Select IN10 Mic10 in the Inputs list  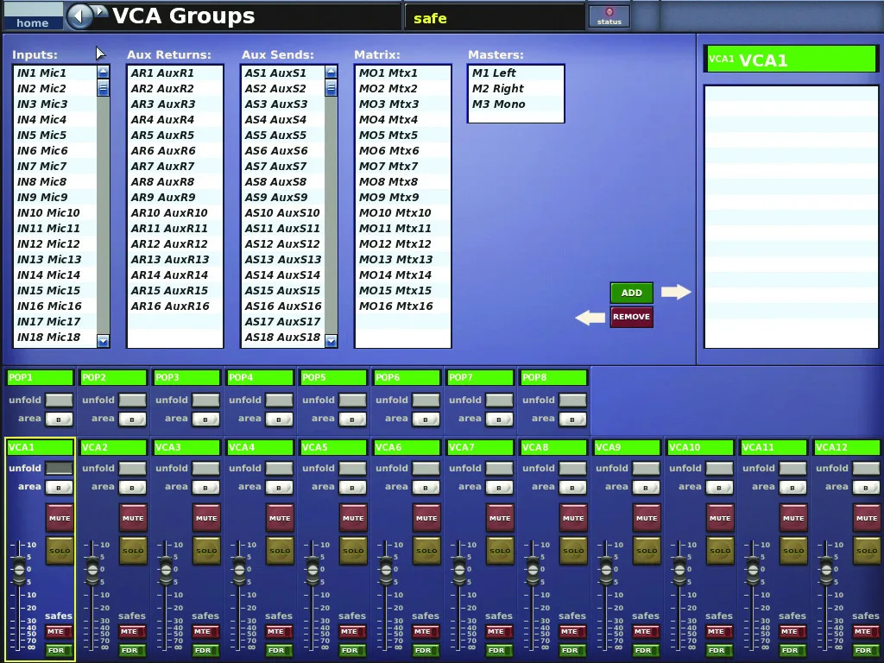54,212
